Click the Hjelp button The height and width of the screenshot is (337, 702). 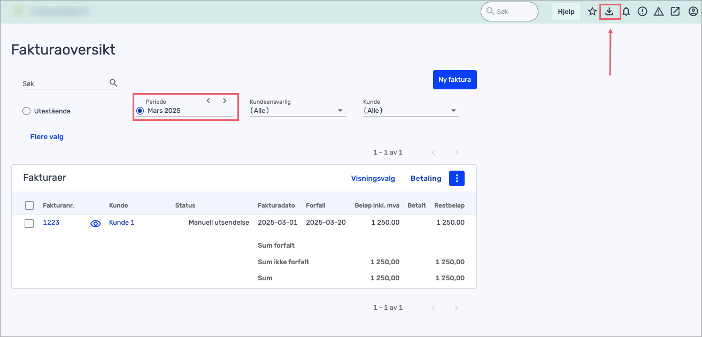point(566,11)
